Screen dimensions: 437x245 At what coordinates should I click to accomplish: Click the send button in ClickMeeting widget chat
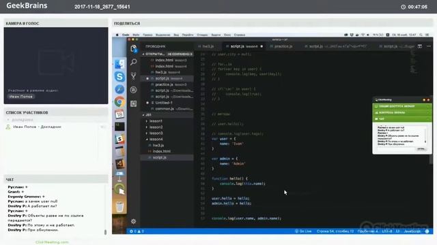(x=421, y=149)
